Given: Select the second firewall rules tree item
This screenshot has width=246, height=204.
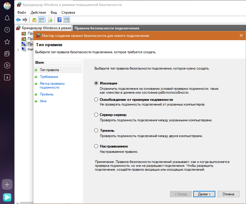Looking at the screenshot, I should [27, 39].
